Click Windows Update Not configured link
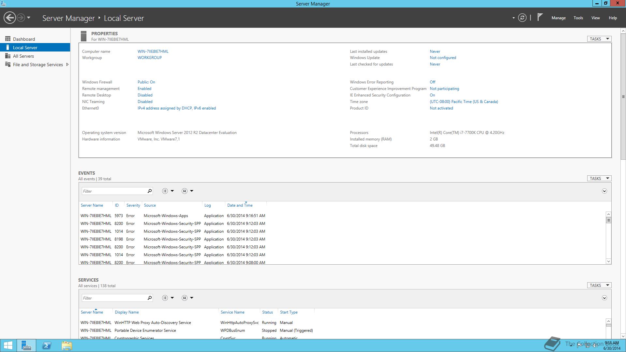 443,58
